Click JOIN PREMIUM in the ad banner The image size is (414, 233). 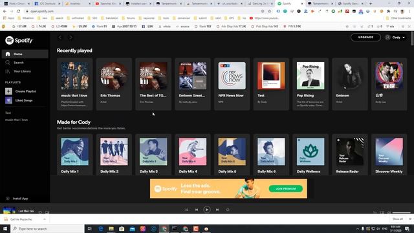pos(286,188)
